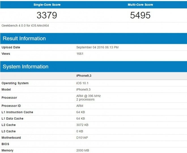Select the L1 Data Cache value 64 KB
The width and height of the screenshot is (187, 153).
click(x=80, y=119)
